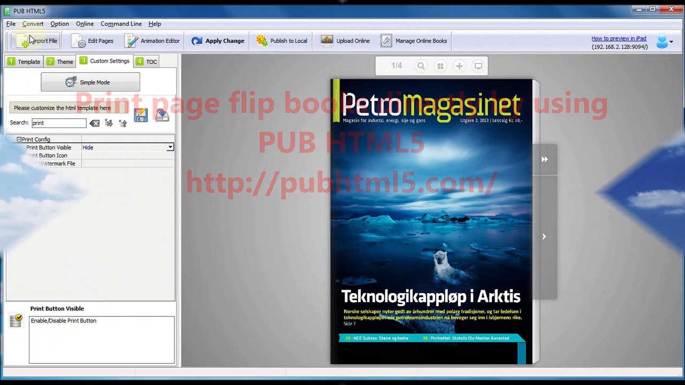This screenshot has height=385, width=685.
Task: Jump to last page with double-arrow button
Action: click(x=544, y=159)
